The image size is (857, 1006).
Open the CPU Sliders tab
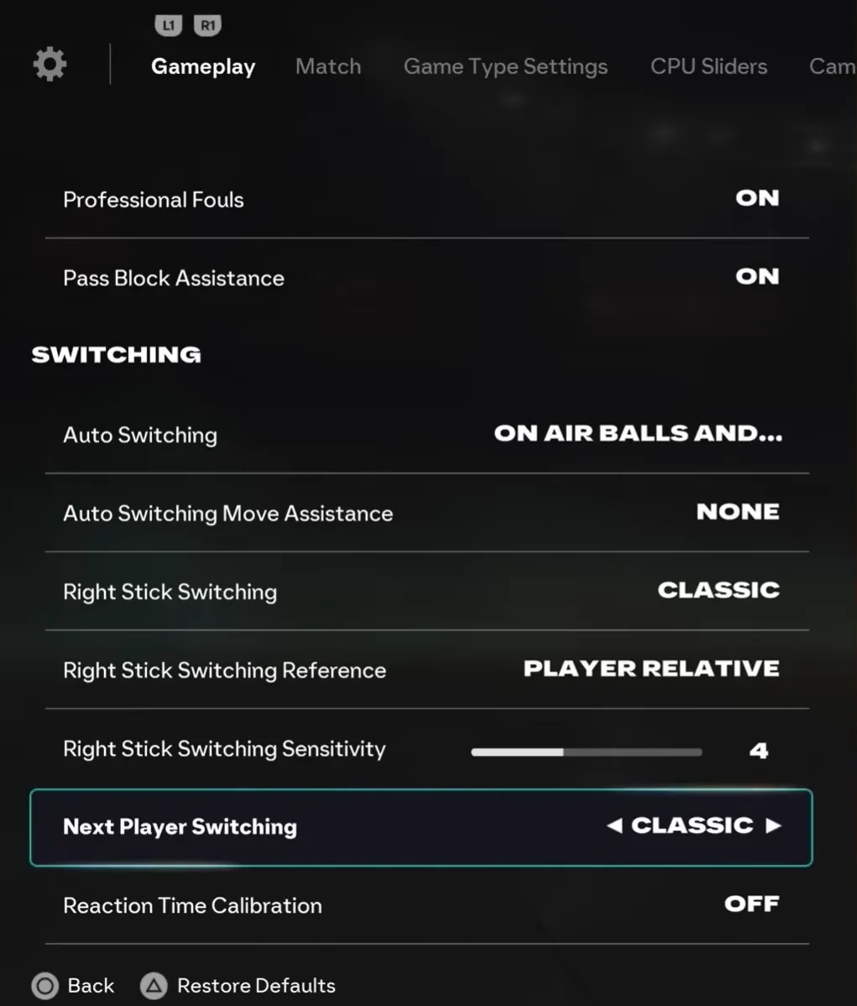(x=708, y=66)
